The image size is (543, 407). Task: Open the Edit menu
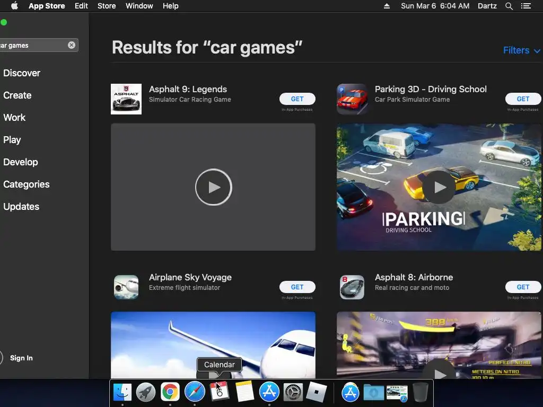(81, 6)
